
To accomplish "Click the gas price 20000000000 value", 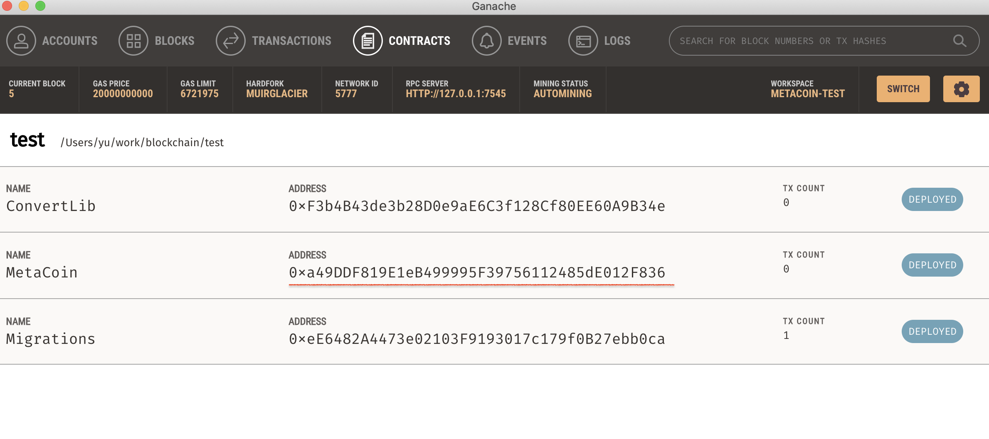I will 123,94.
